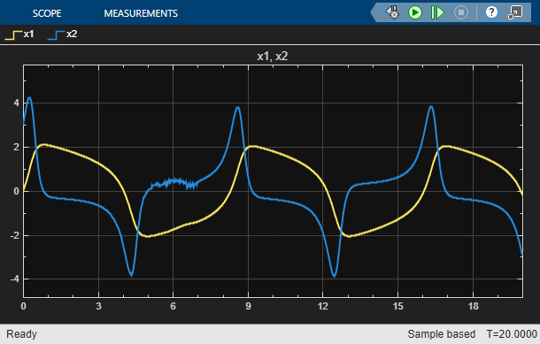The image size is (540, 344).
Task: Click the 'Sample based' status label
Action: [442, 334]
